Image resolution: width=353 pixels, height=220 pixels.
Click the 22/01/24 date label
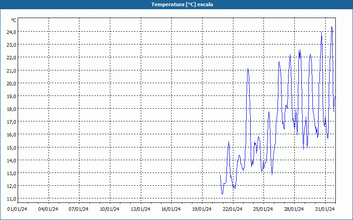coord(233,209)
